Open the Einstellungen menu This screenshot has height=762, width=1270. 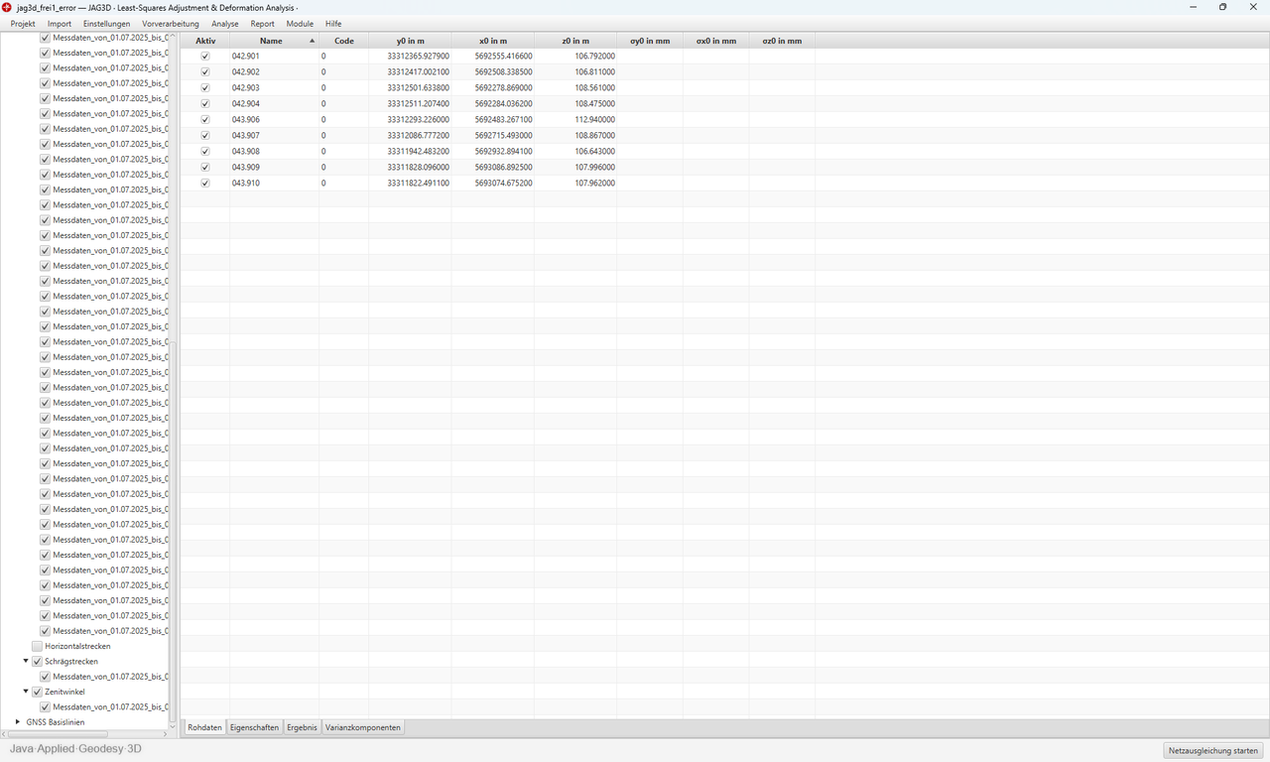(x=106, y=24)
